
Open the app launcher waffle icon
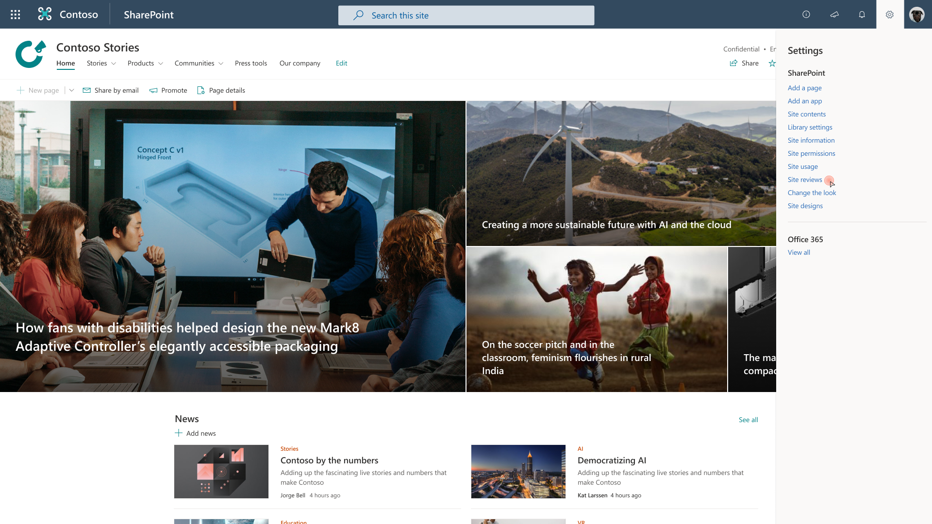coord(16,15)
